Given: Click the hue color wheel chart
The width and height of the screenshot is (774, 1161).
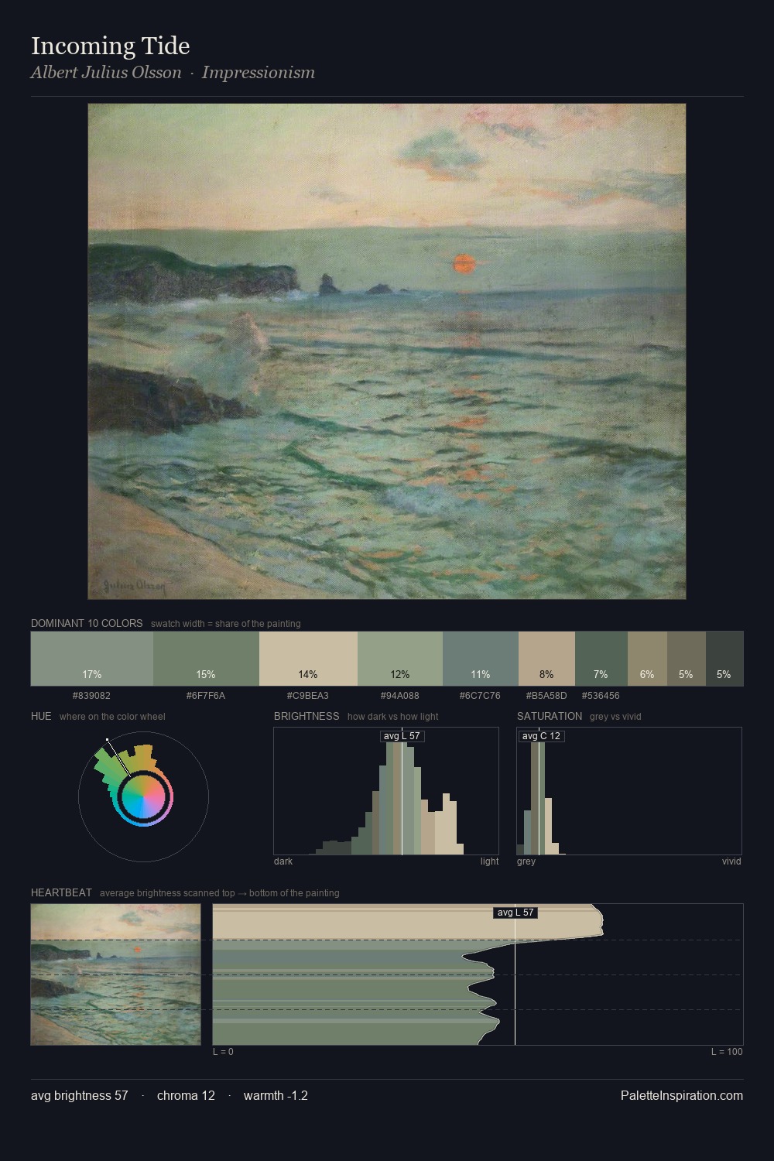Looking at the screenshot, I should point(143,796).
